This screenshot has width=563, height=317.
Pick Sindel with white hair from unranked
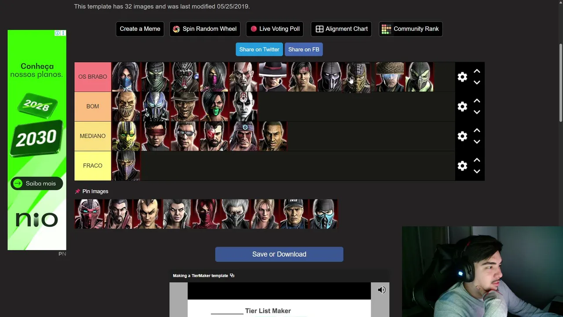177,214
